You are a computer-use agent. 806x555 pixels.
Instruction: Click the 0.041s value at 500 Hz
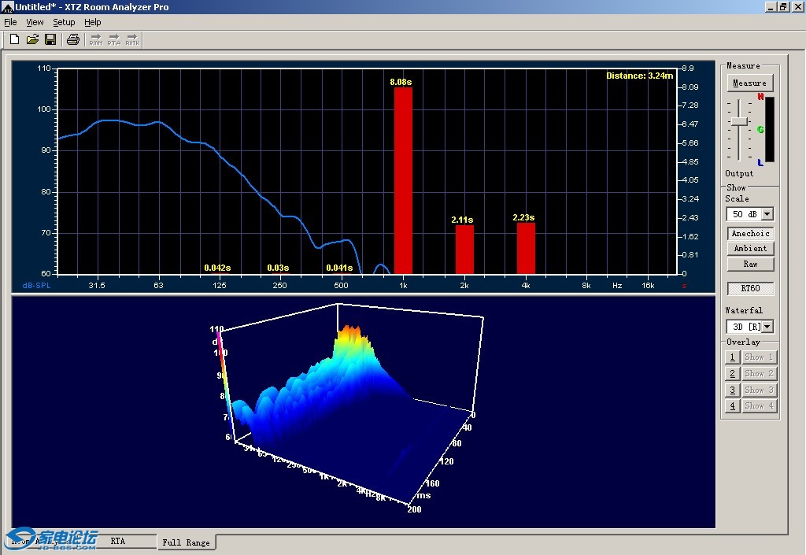(339, 268)
